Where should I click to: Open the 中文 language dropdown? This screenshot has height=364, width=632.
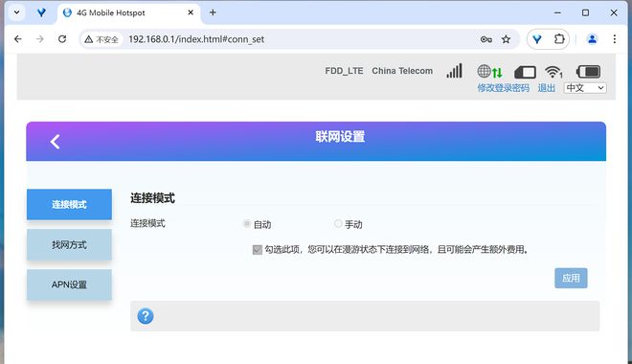(585, 88)
